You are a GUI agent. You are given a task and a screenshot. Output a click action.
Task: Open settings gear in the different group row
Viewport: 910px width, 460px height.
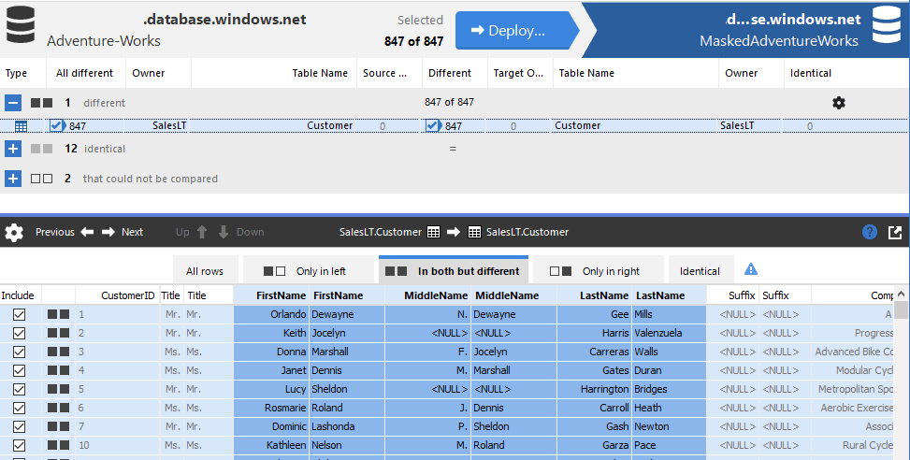pos(839,103)
